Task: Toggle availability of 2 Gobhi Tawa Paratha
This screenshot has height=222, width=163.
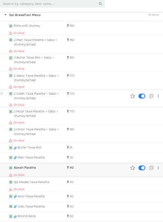Action: pyautogui.click(x=142, y=96)
